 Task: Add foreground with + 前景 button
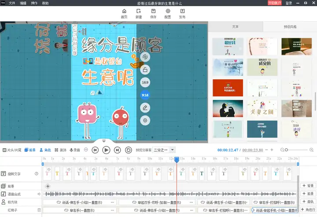308,194
